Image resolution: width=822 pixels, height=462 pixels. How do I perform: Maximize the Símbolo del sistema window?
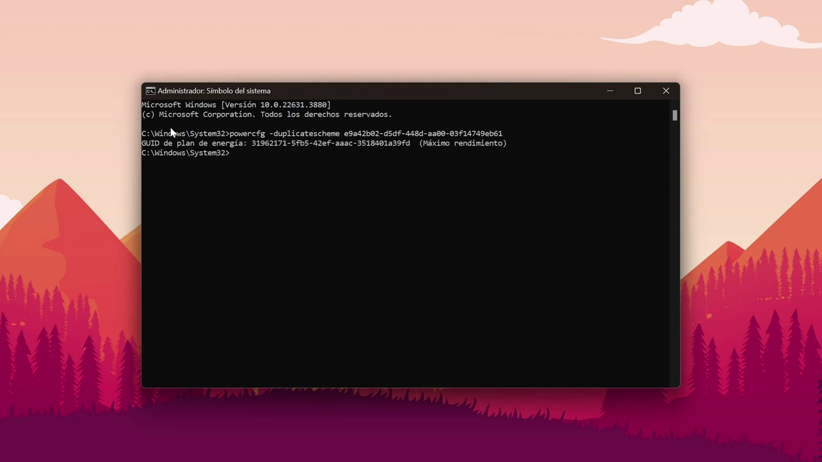point(638,91)
